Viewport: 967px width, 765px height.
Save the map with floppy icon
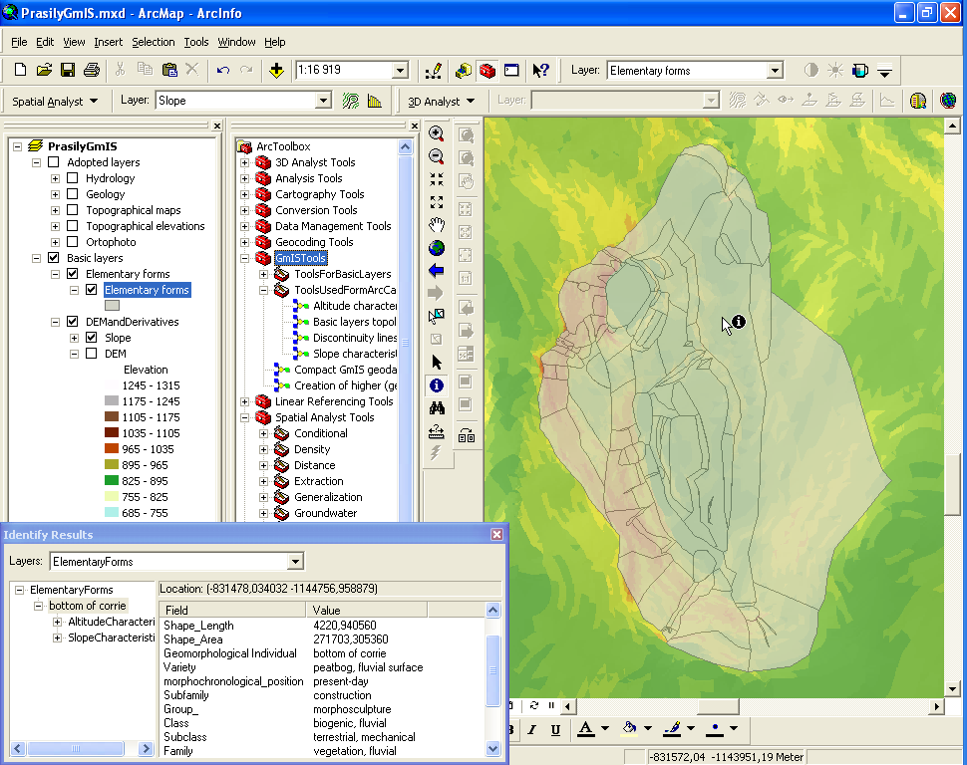coord(67,70)
